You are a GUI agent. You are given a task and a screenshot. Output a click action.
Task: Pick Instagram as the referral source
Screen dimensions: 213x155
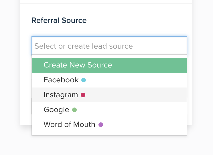pos(109,95)
